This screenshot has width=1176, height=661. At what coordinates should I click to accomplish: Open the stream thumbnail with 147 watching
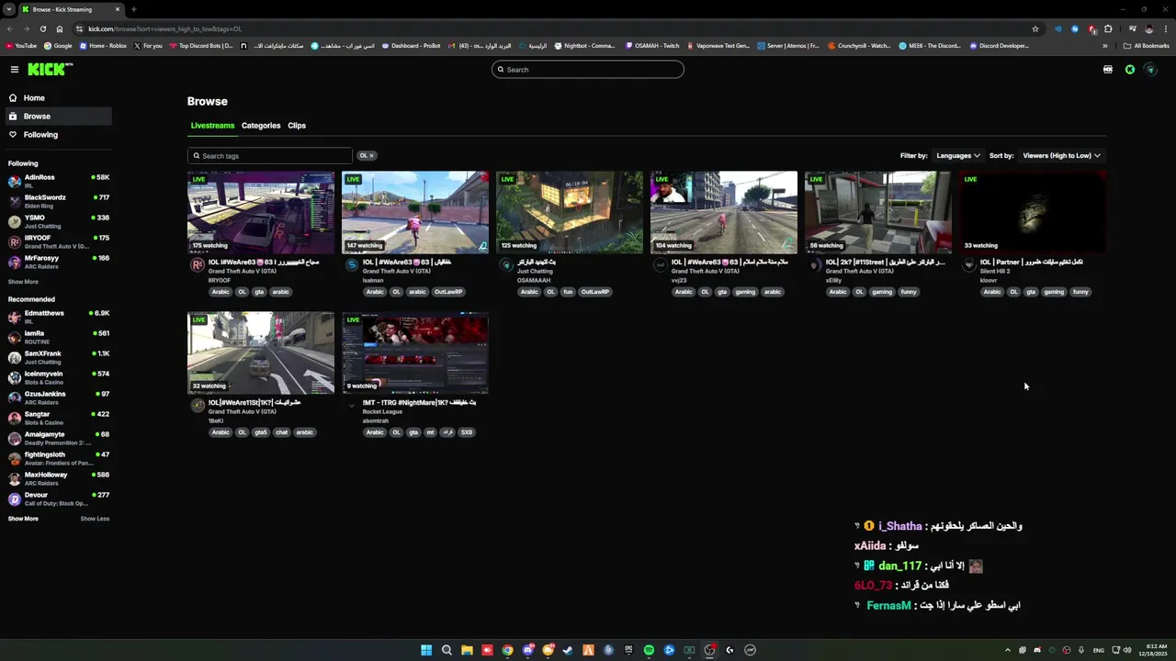pos(415,212)
